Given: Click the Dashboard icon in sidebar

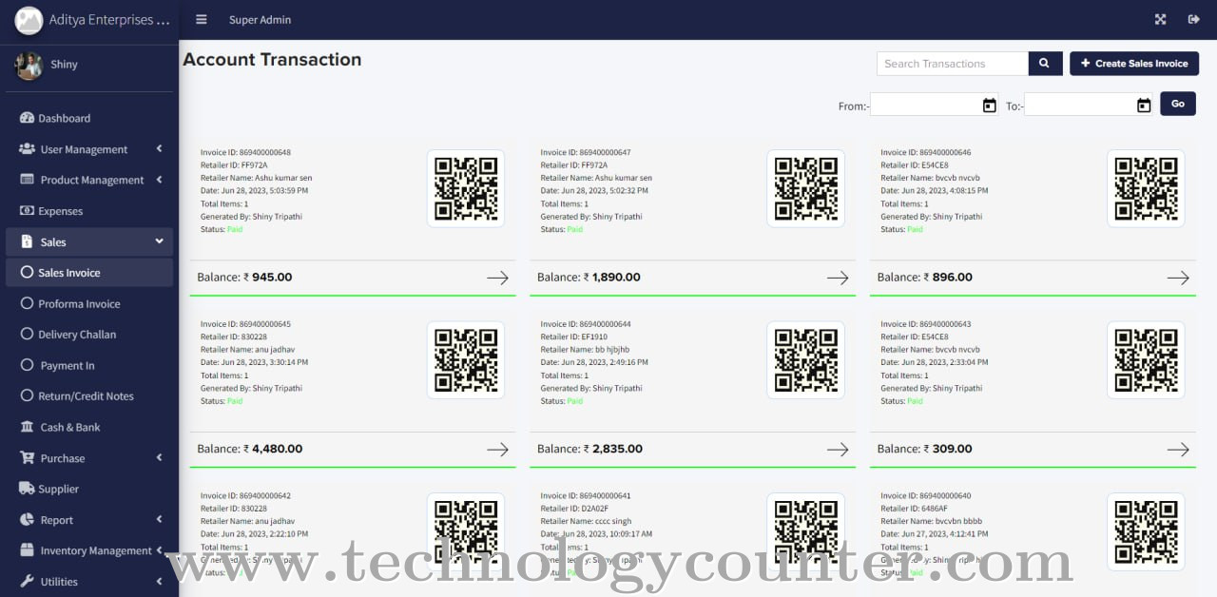Looking at the screenshot, I should point(27,118).
